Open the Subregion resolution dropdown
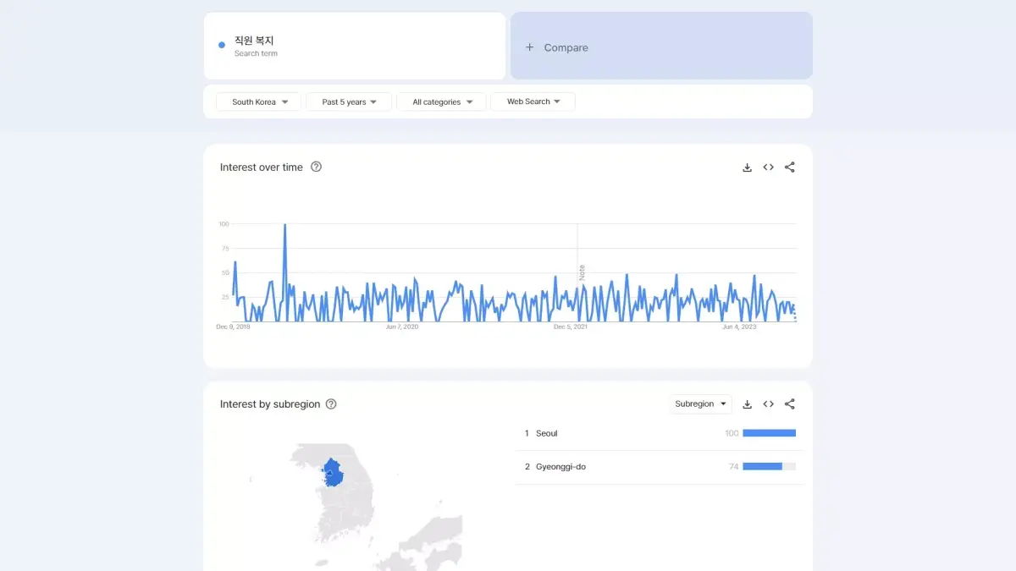The height and width of the screenshot is (571, 1016). [701, 404]
